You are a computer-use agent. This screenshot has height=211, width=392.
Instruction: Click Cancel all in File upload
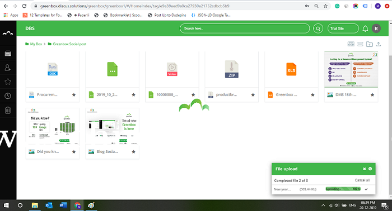[362, 180]
